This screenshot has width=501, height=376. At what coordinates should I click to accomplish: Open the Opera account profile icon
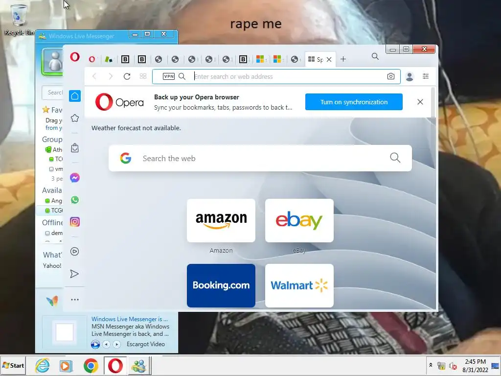(410, 76)
